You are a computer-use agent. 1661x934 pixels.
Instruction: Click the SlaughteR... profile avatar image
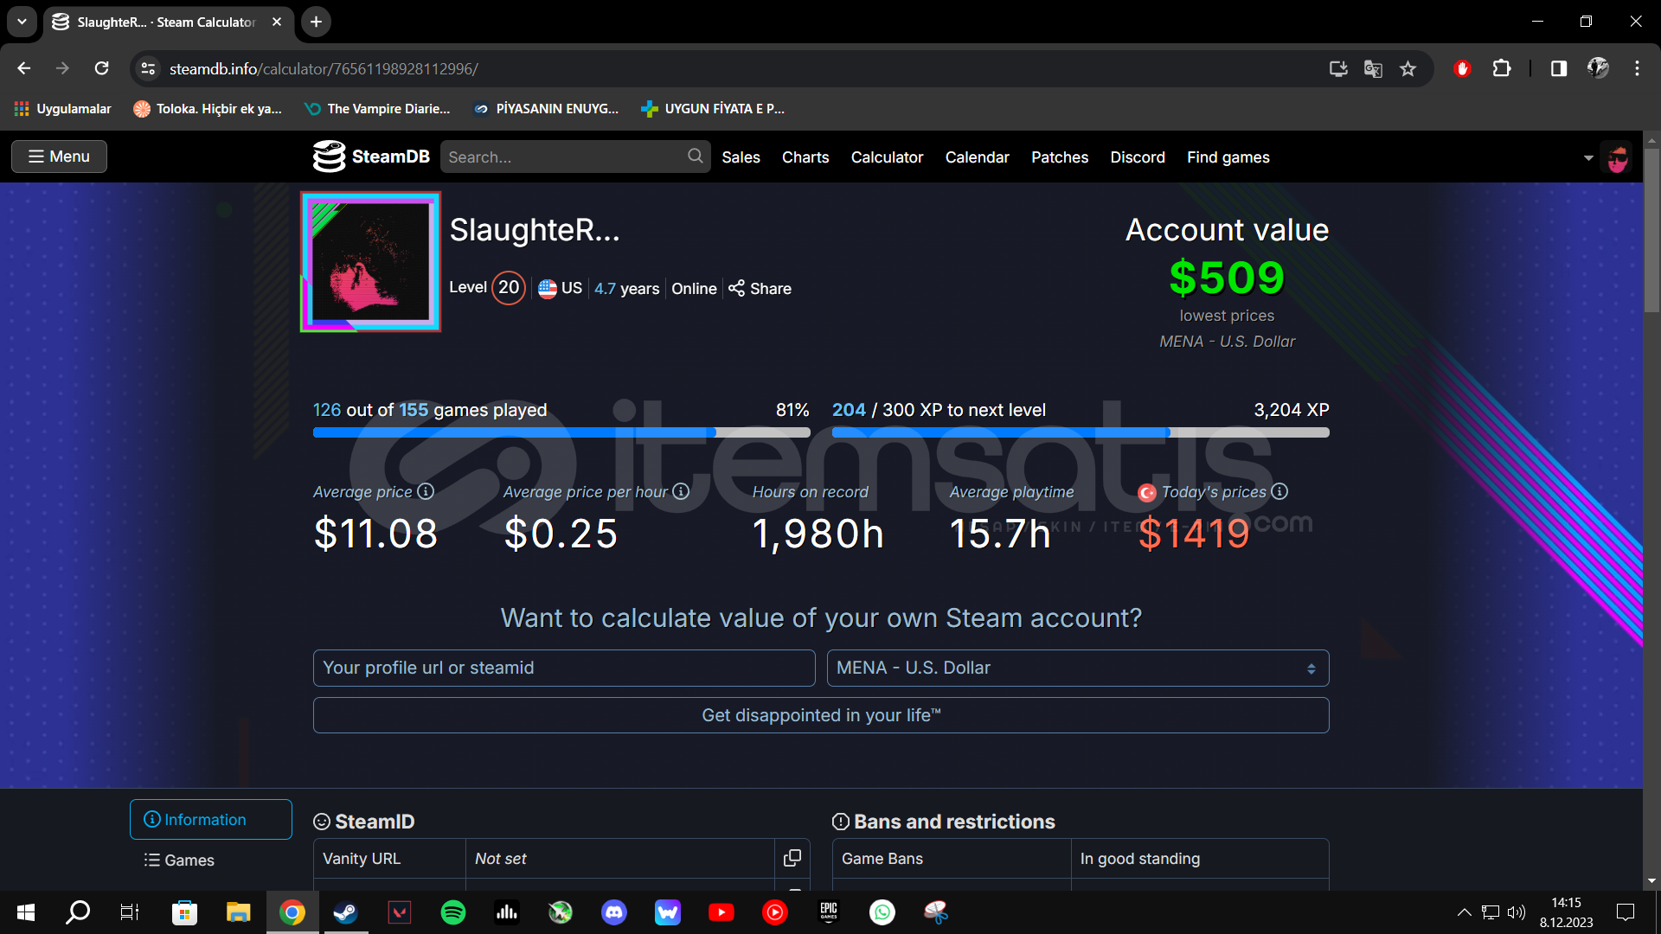370,261
